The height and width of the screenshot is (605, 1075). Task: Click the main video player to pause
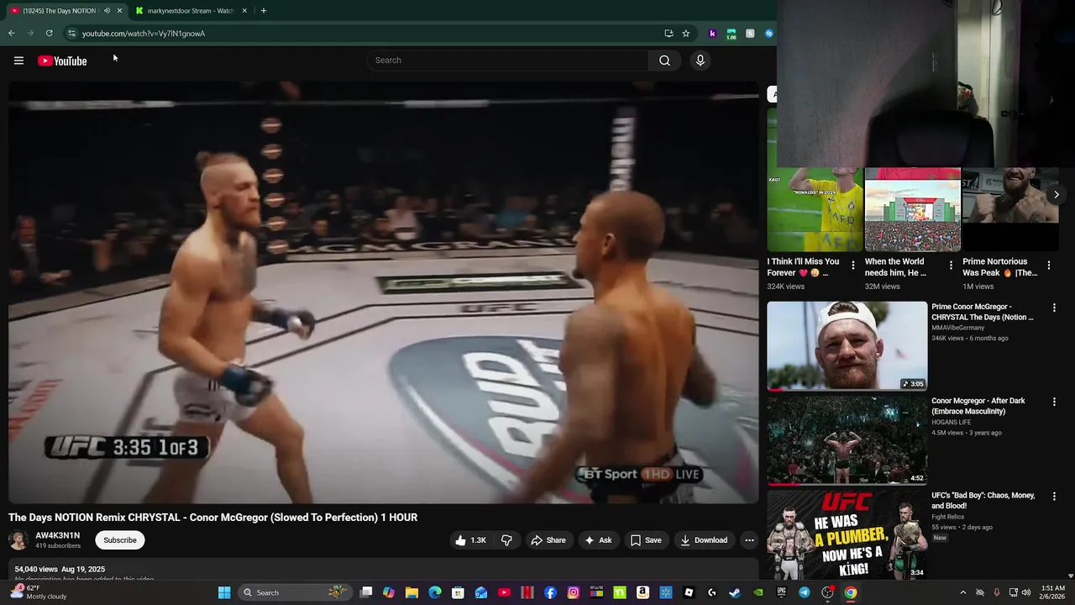coord(384,292)
